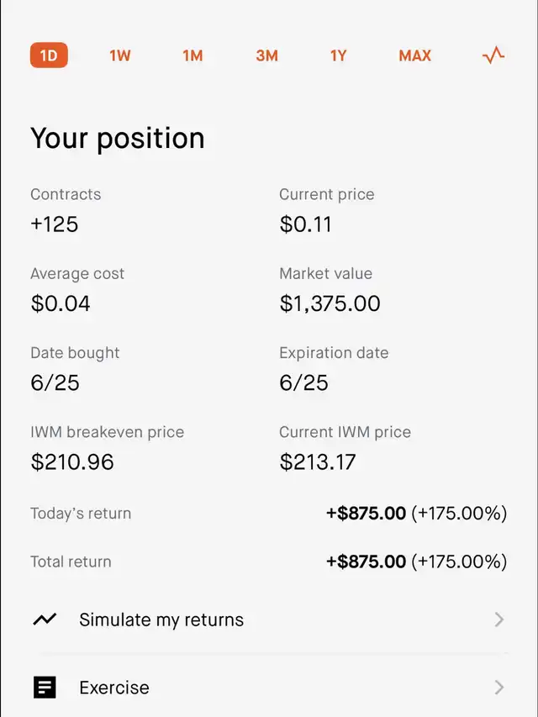The height and width of the screenshot is (717, 538).
Task: Expand the Simulate my returns chevron
Action: (499, 619)
